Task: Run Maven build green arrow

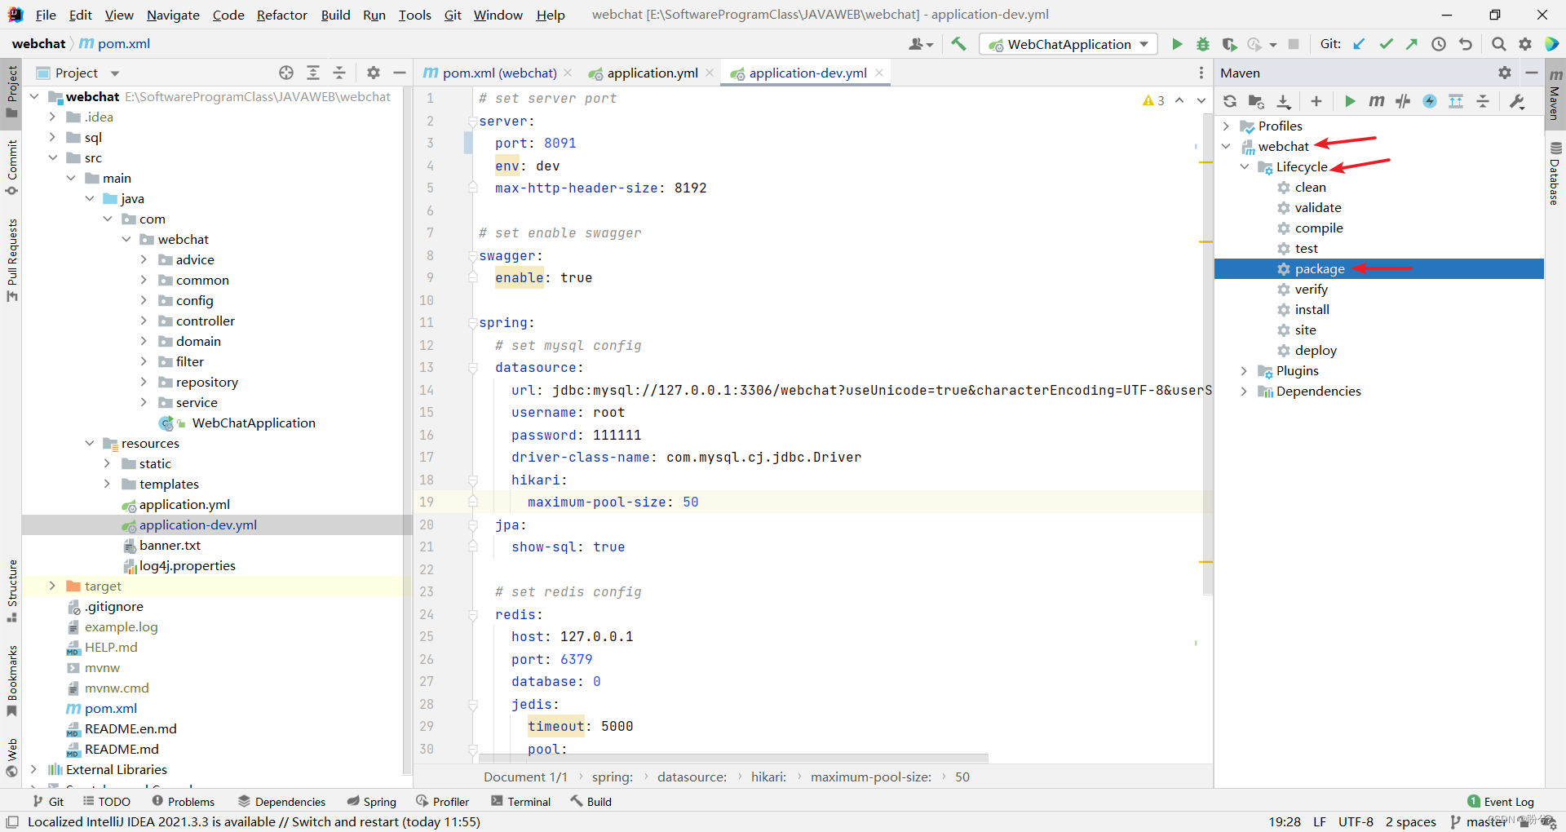Action: (x=1350, y=101)
